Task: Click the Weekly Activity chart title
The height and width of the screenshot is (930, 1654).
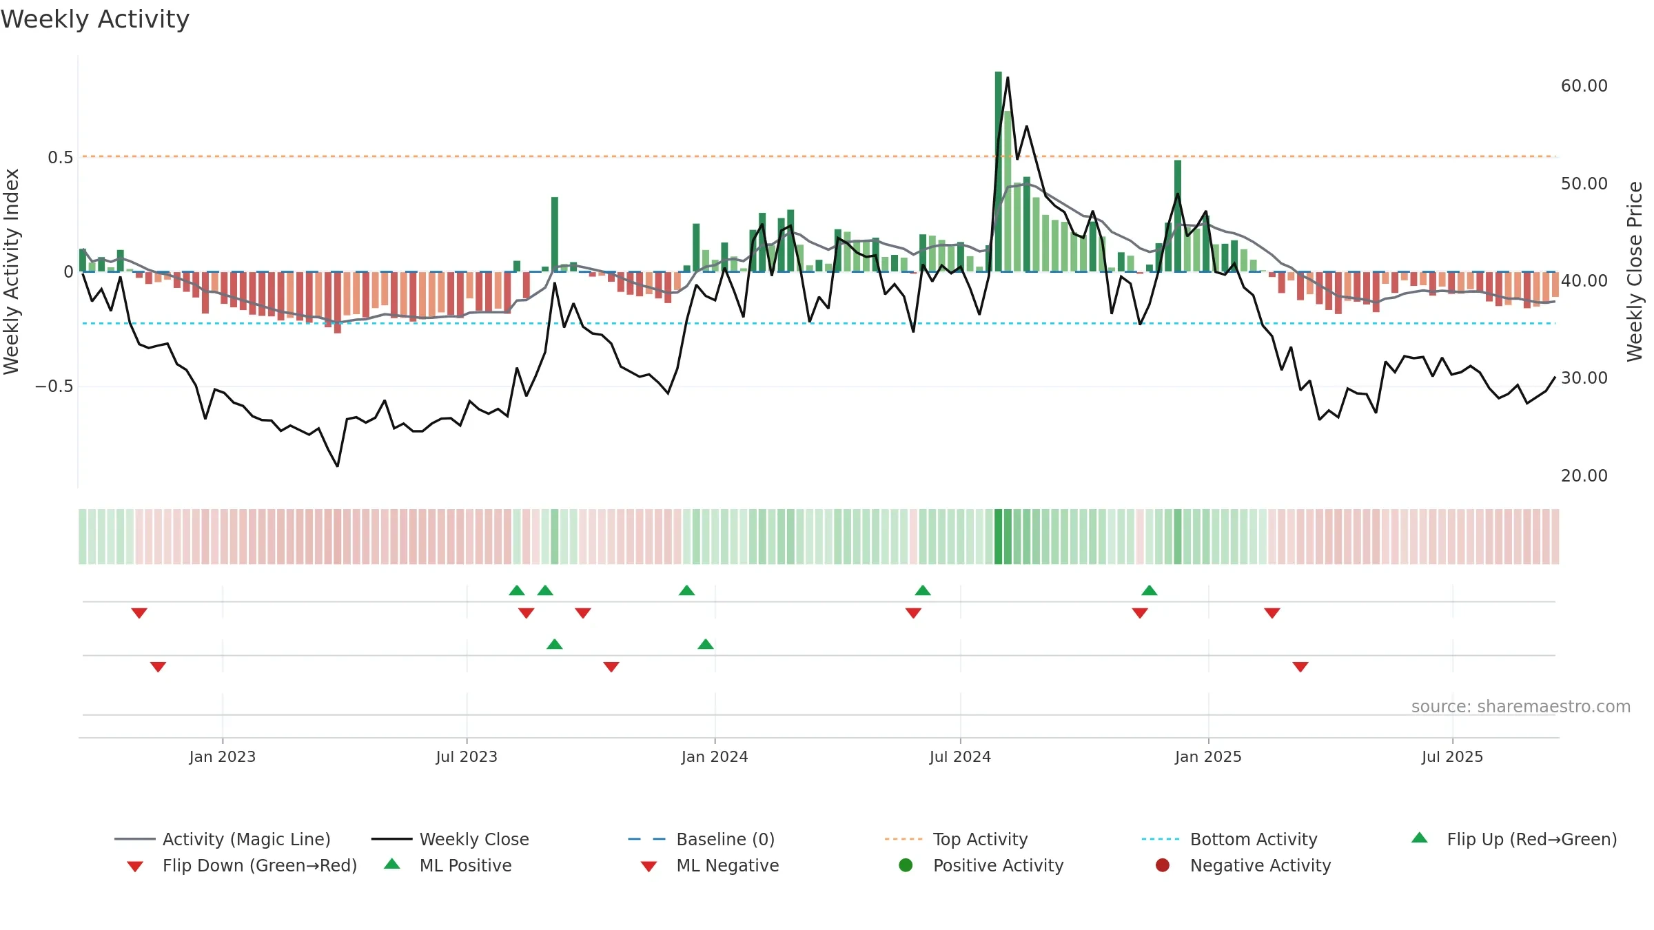Action: point(95,19)
